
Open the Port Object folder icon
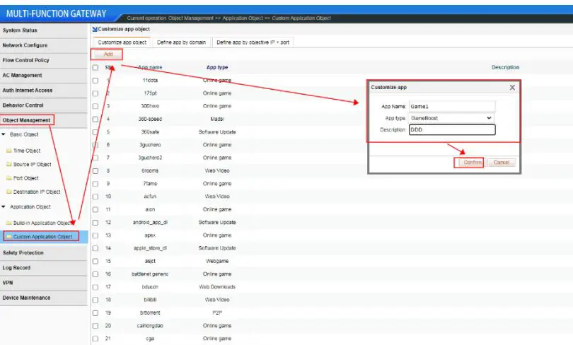[x=8, y=178]
